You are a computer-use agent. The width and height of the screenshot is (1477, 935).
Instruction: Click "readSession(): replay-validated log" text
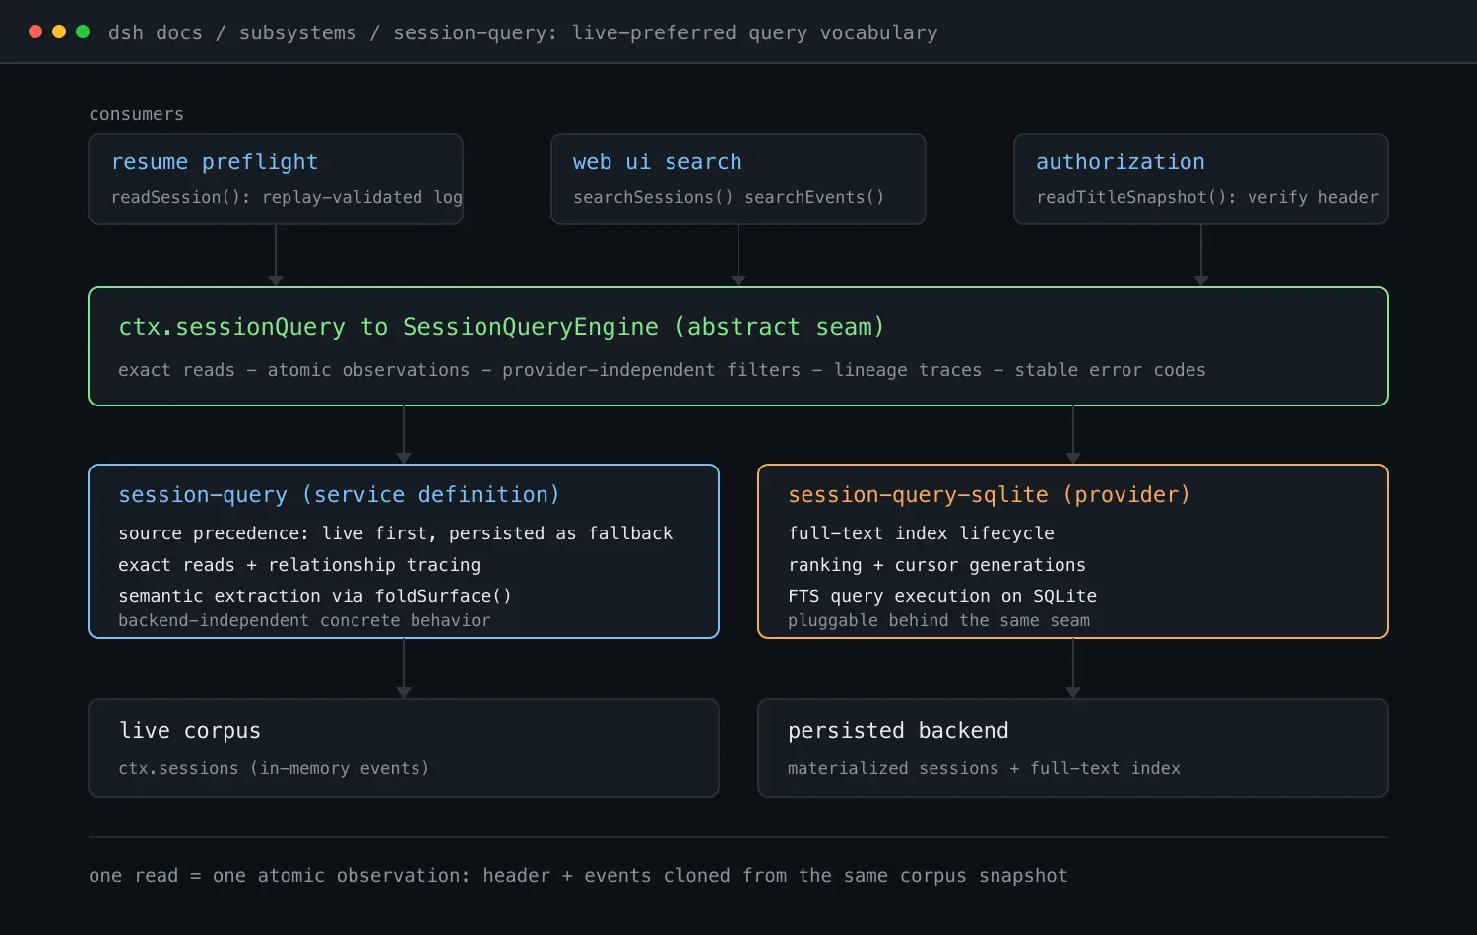click(x=287, y=197)
